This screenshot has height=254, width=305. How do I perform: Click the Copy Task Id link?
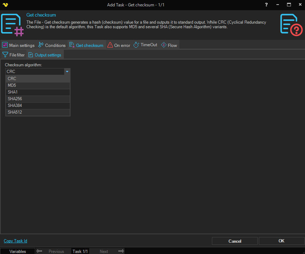pos(16,241)
